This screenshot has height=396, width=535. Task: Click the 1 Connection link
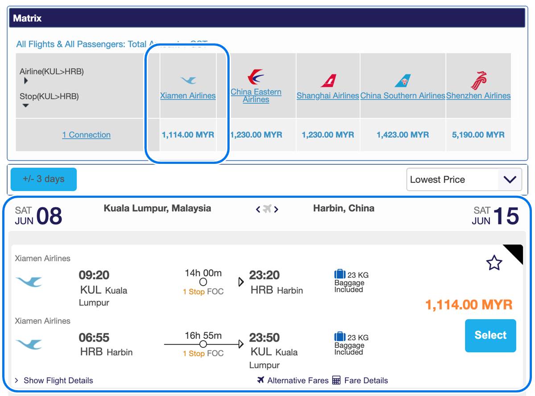[86, 135]
